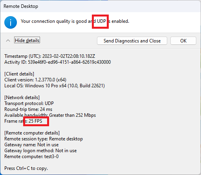Select the Remote session type line
Image resolution: width=201 pixels, height=175 pixels.
pos(44,139)
